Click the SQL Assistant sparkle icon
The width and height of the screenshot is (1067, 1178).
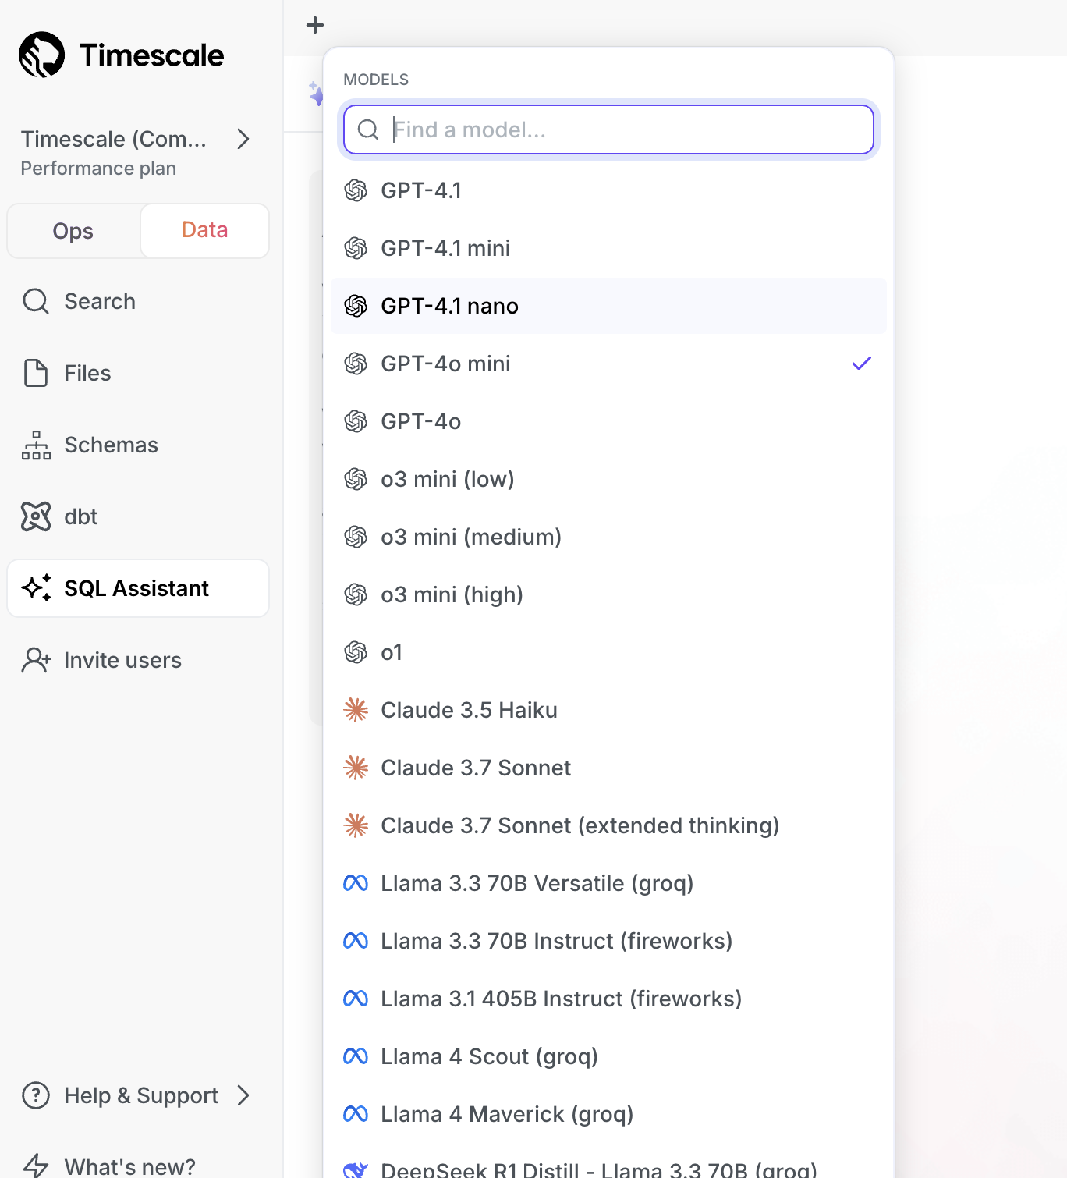click(36, 588)
